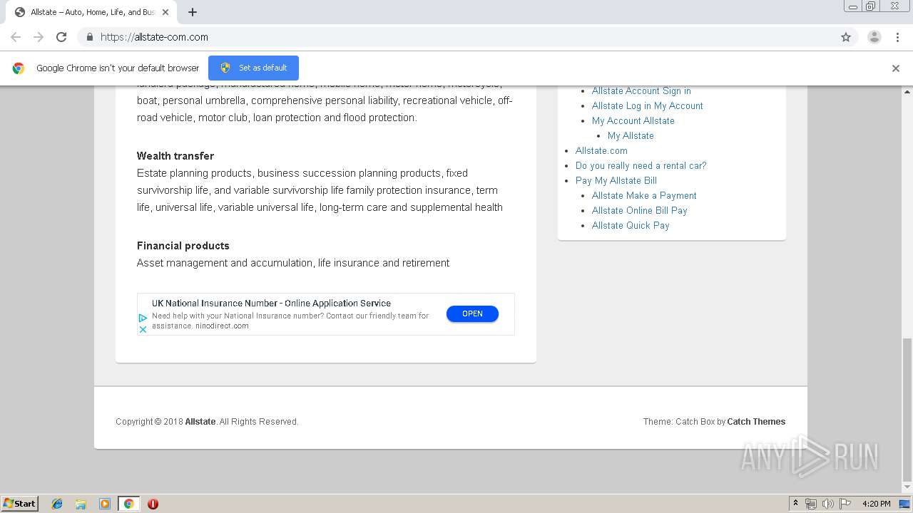Open Pay My Allstate Bill link
Screen dimensions: 913x513
click(x=616, y=180)
